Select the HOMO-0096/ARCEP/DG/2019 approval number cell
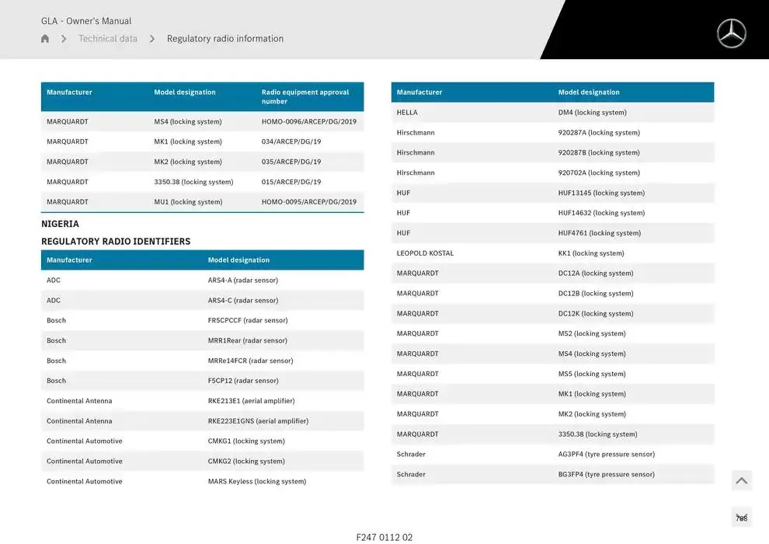 pos(309,122)
